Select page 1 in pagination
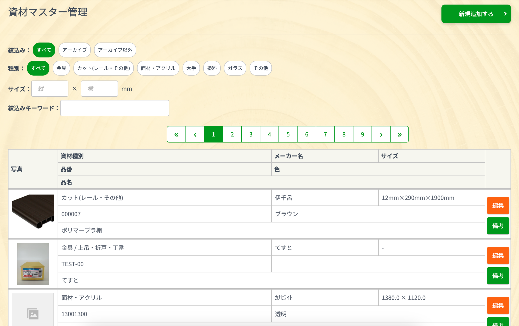Image resolution: width=519 pixels, height=326 pixels. coord(214,134)
